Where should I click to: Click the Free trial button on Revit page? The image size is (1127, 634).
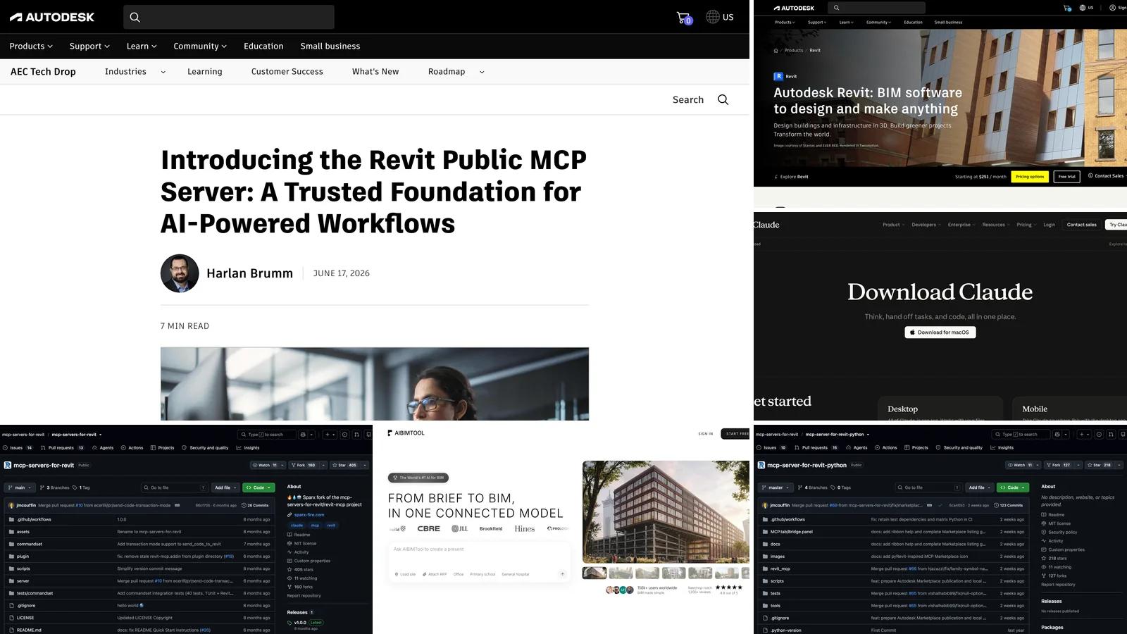coord(1066,177)
